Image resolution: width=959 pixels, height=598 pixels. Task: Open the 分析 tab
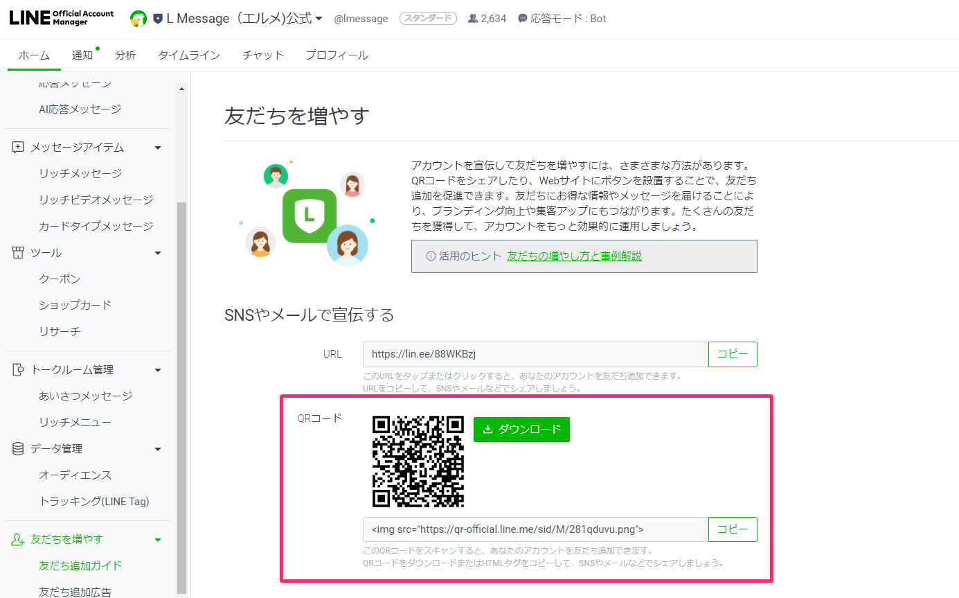pyautogui.click(x=125, y=55)
